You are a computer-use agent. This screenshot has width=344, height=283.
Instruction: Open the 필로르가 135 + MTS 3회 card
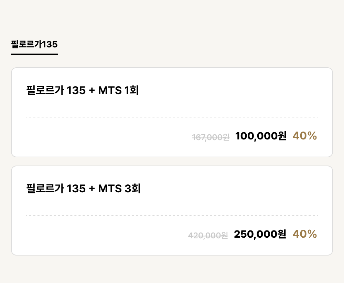pos(172,211)
